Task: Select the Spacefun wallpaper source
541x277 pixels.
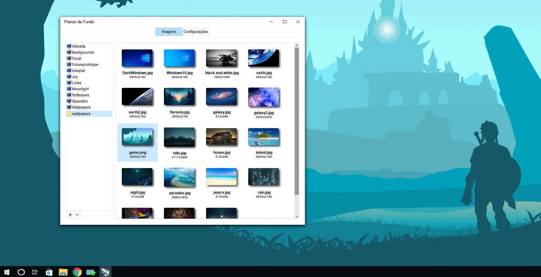Action: [80, 101]
